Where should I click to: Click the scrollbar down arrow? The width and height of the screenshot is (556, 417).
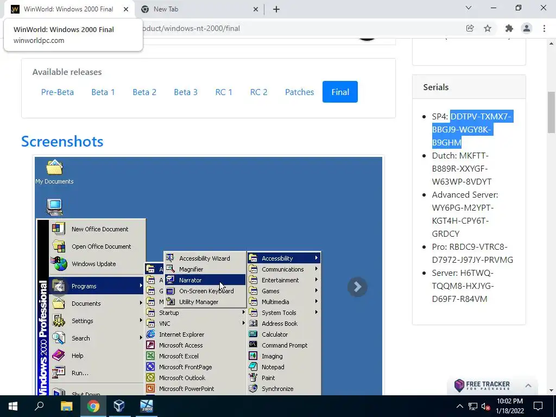(552, 390)
